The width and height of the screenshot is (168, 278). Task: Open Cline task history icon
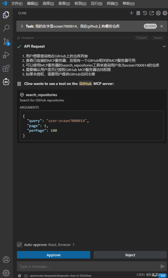(145, 13)
